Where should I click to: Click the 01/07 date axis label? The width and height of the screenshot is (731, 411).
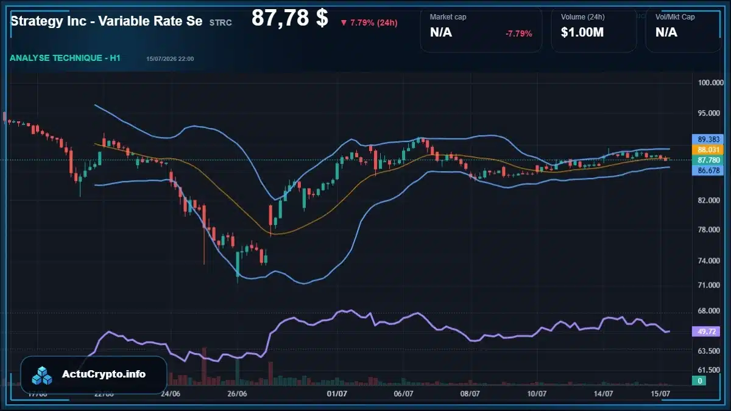[x=337, y=394]
